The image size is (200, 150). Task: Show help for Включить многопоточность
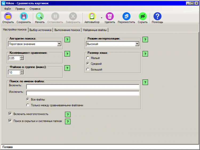click(68, 115)
